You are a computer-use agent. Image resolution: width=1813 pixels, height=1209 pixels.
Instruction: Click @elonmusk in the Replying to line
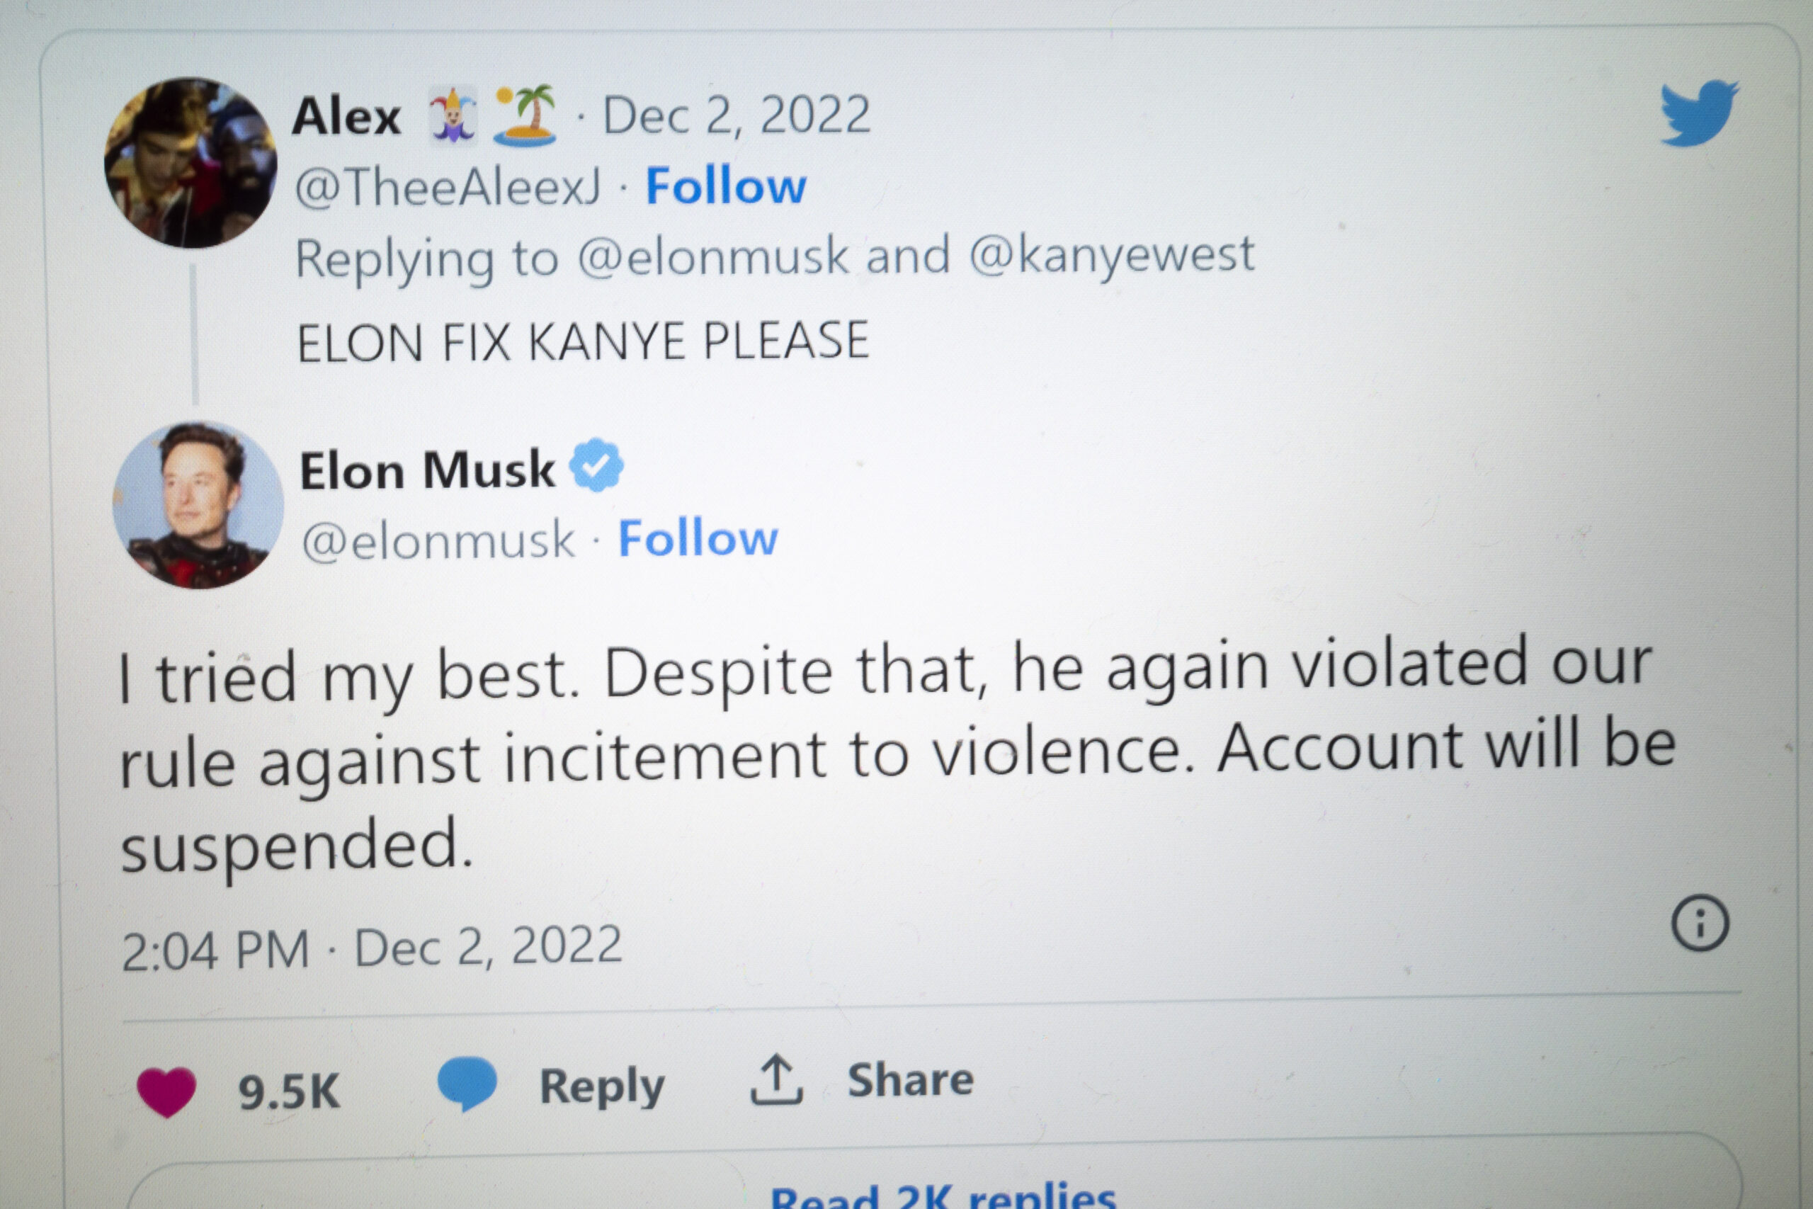713,257
